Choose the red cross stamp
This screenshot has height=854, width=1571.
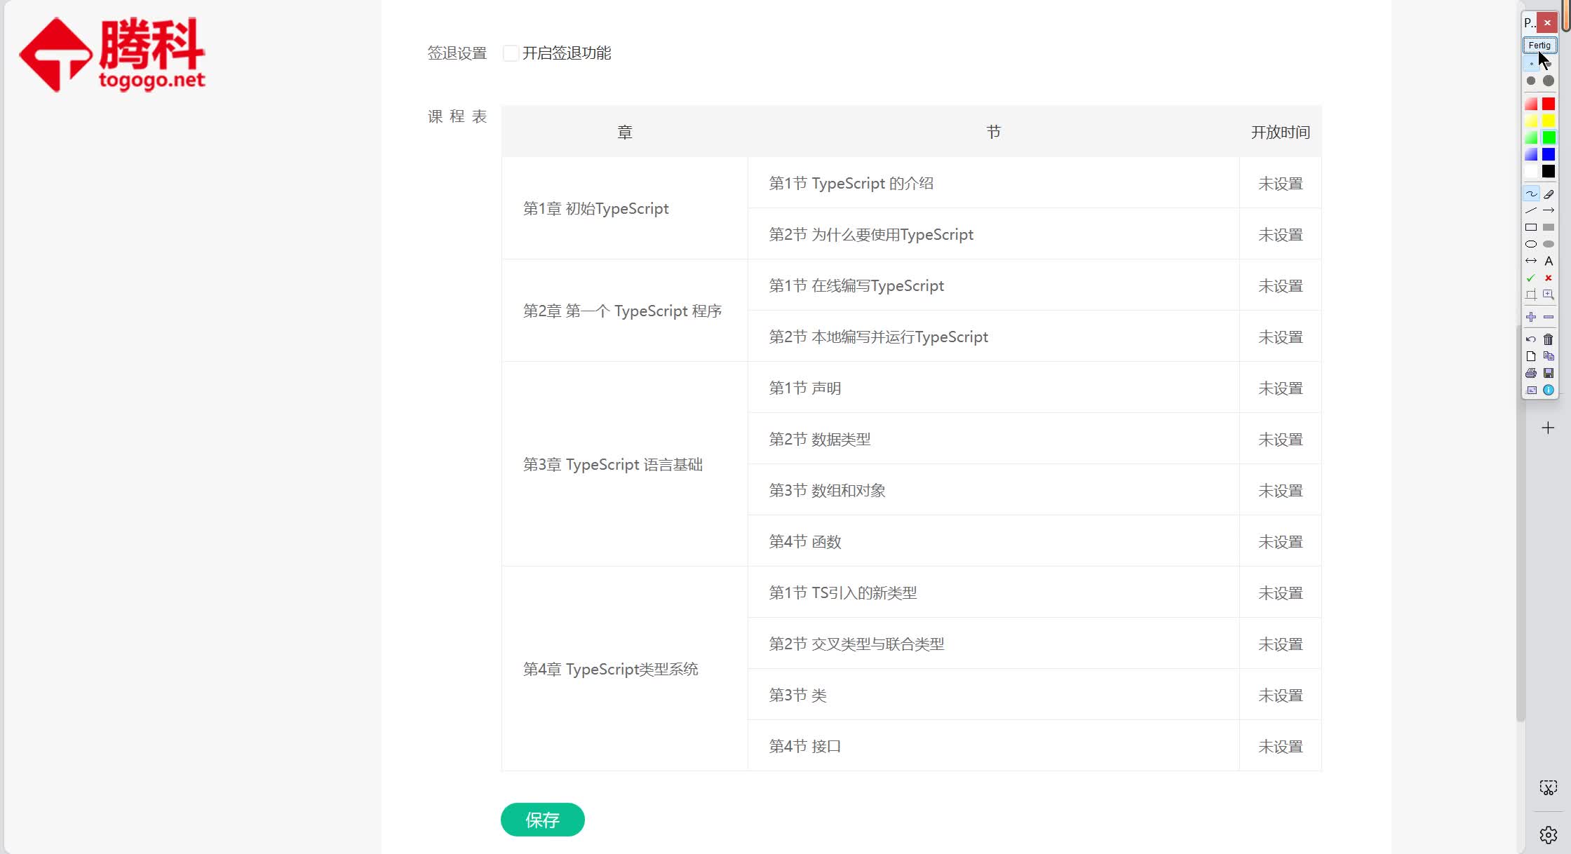tap(1549, 278)
